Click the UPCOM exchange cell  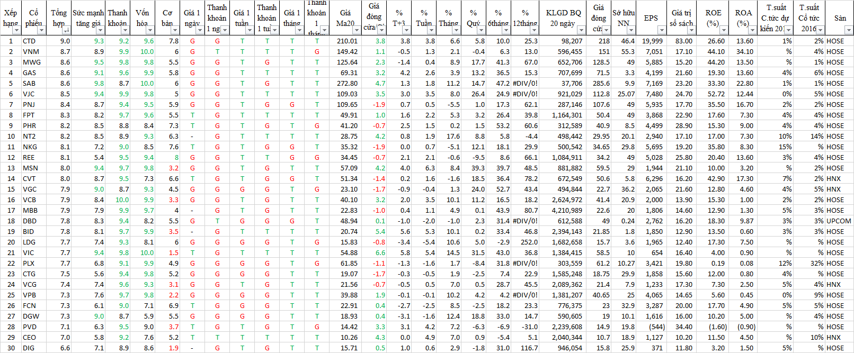tap(839, 221)
